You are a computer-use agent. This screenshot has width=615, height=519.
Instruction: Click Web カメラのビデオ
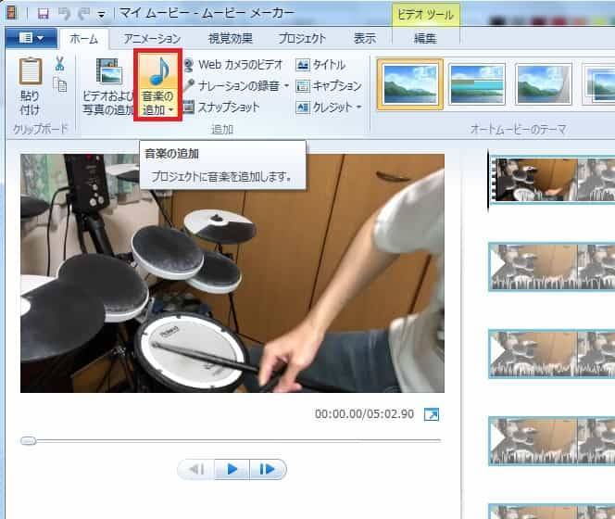pos(241,64)
